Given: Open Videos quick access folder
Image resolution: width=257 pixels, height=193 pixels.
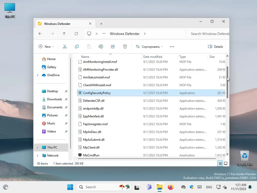Looking at the screenshot, I should click(51, 131).
